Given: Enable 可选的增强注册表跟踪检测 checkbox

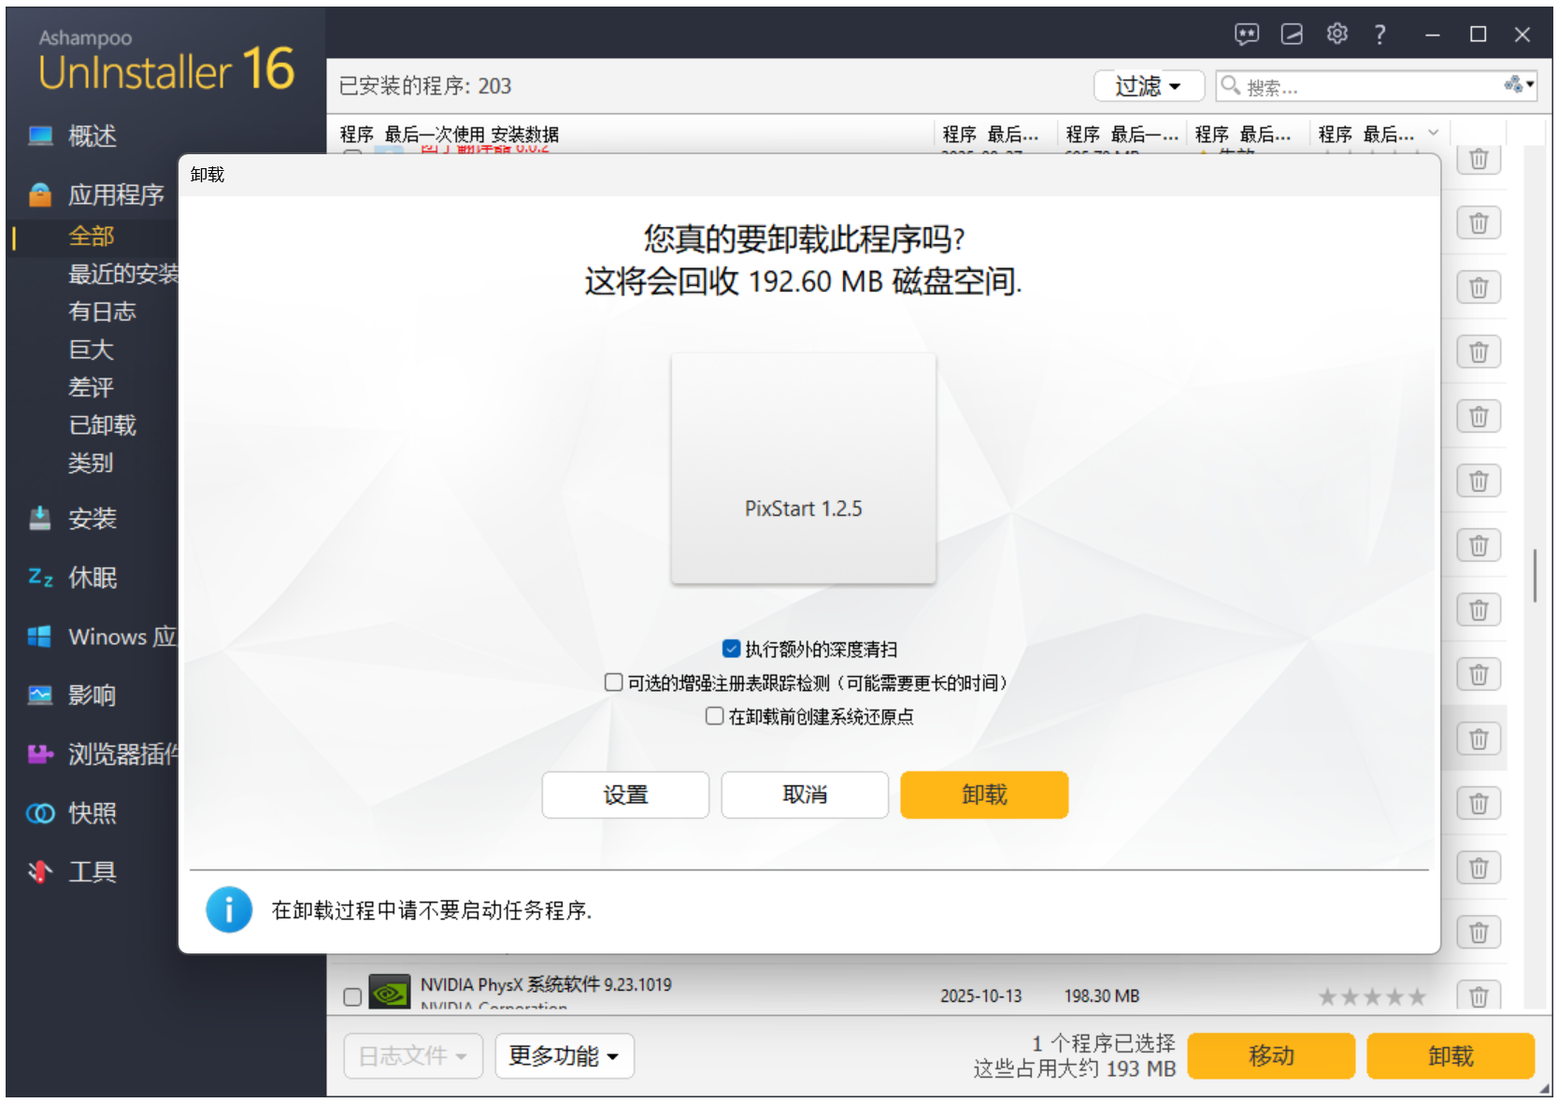Looking at the screenshot, I should 614,682.
